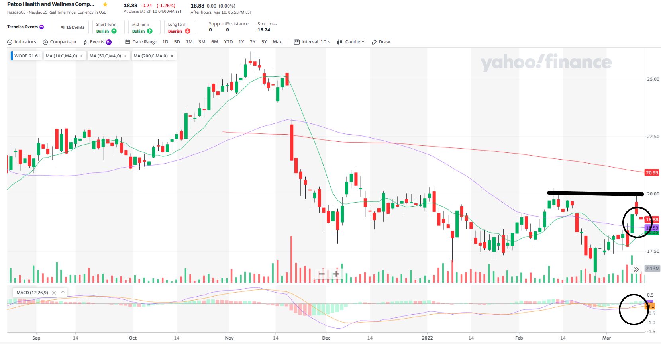This screenshot has width=661, height=344.
Task: Click the Nov date axis label
Action: (x=229, y=338)
